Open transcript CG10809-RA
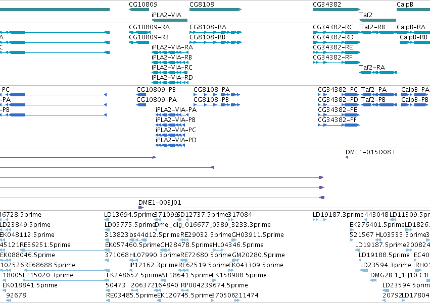Viewport: 430px width, 303px height. pos(149,27)
